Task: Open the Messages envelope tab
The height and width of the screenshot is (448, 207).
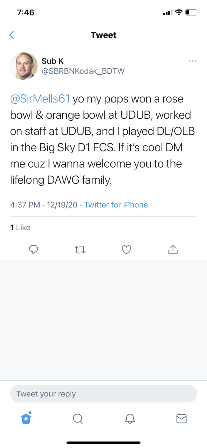Action: tap(181, 418)
